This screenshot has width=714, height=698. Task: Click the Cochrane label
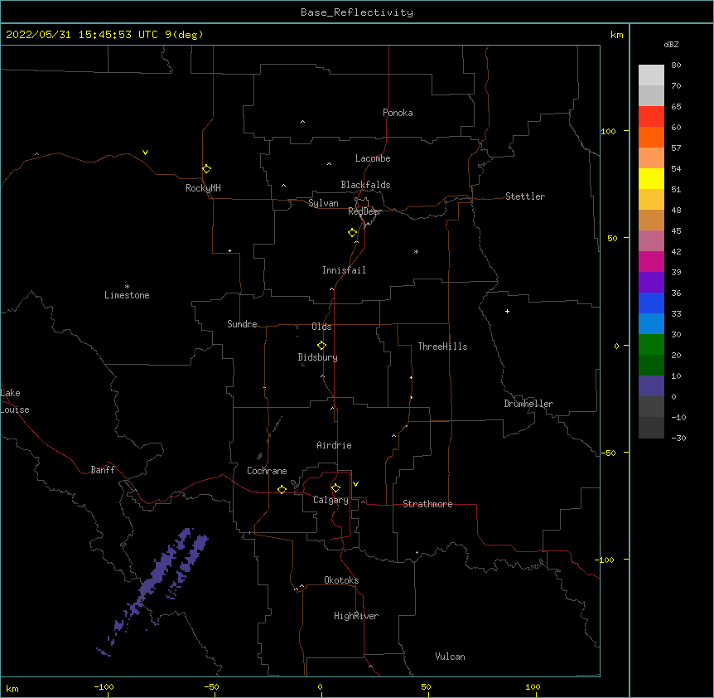(x=267, y=471)
